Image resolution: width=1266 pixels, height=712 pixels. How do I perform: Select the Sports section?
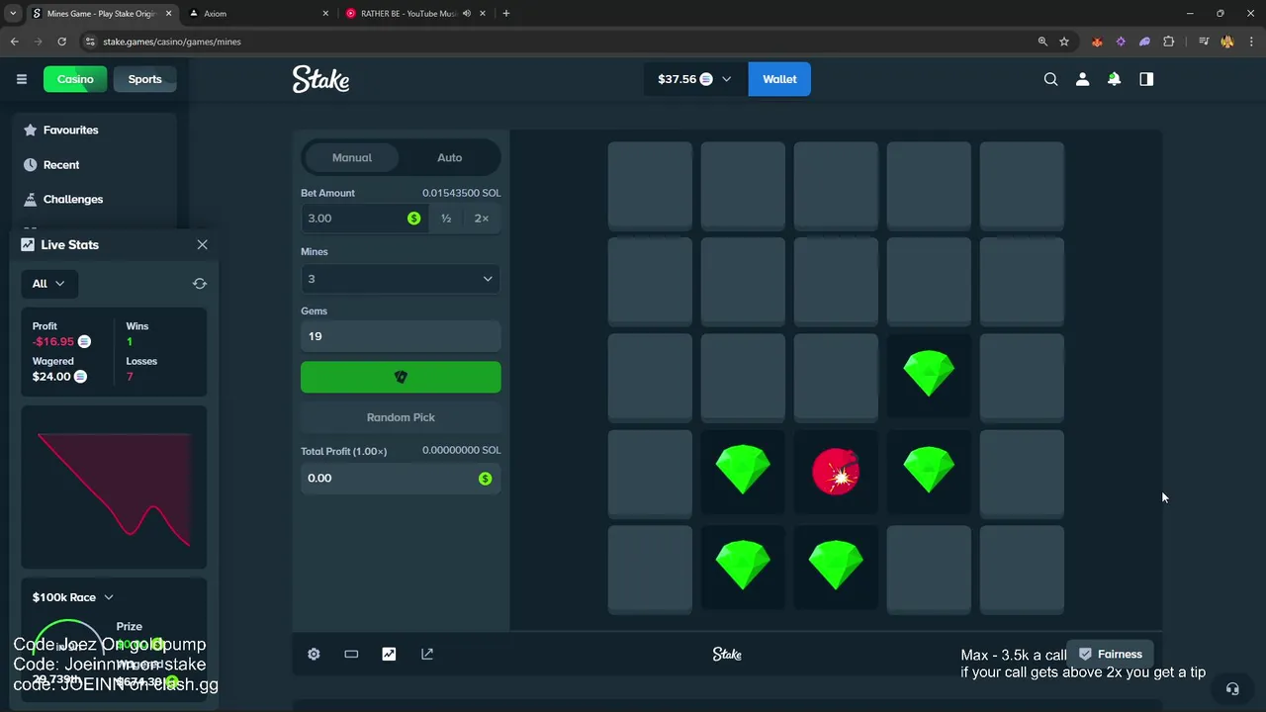[x=144, y=79]
